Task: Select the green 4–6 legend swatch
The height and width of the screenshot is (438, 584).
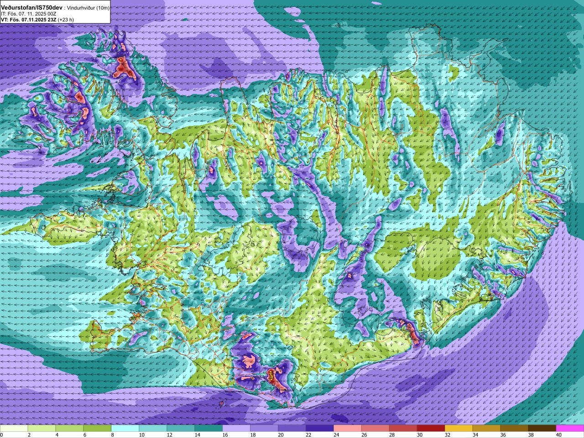Action: (x=69, y=429)
